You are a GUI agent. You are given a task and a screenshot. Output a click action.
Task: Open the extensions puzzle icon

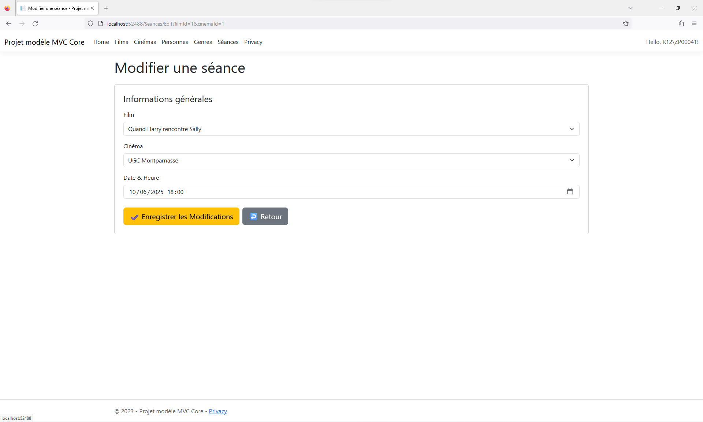(681, 24)
